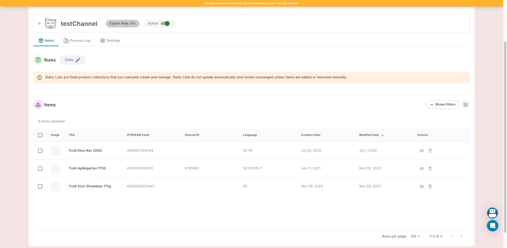View Trolli Sour Strawbies 175g via eye icon
507x248 pixels.
[x=421, y=187]
